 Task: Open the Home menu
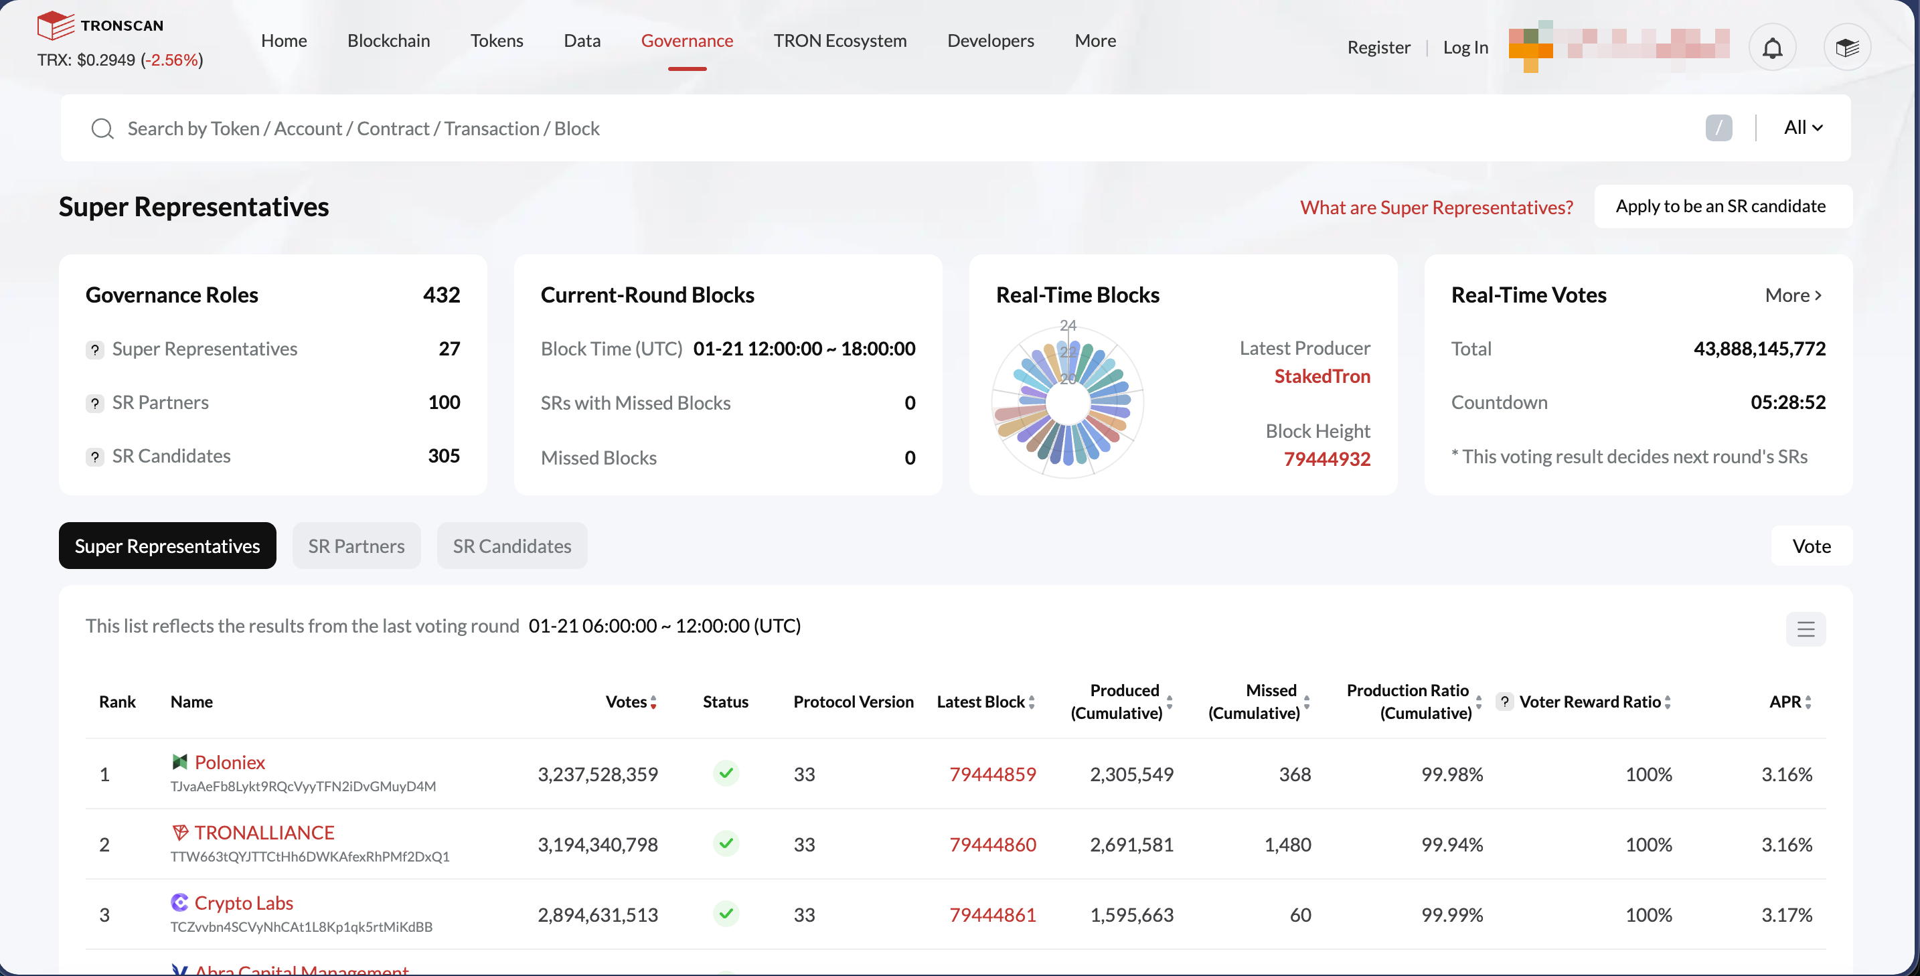(x=284, y=40)
